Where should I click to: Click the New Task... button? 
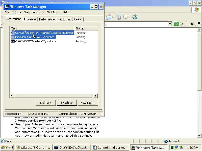[88, 103]
